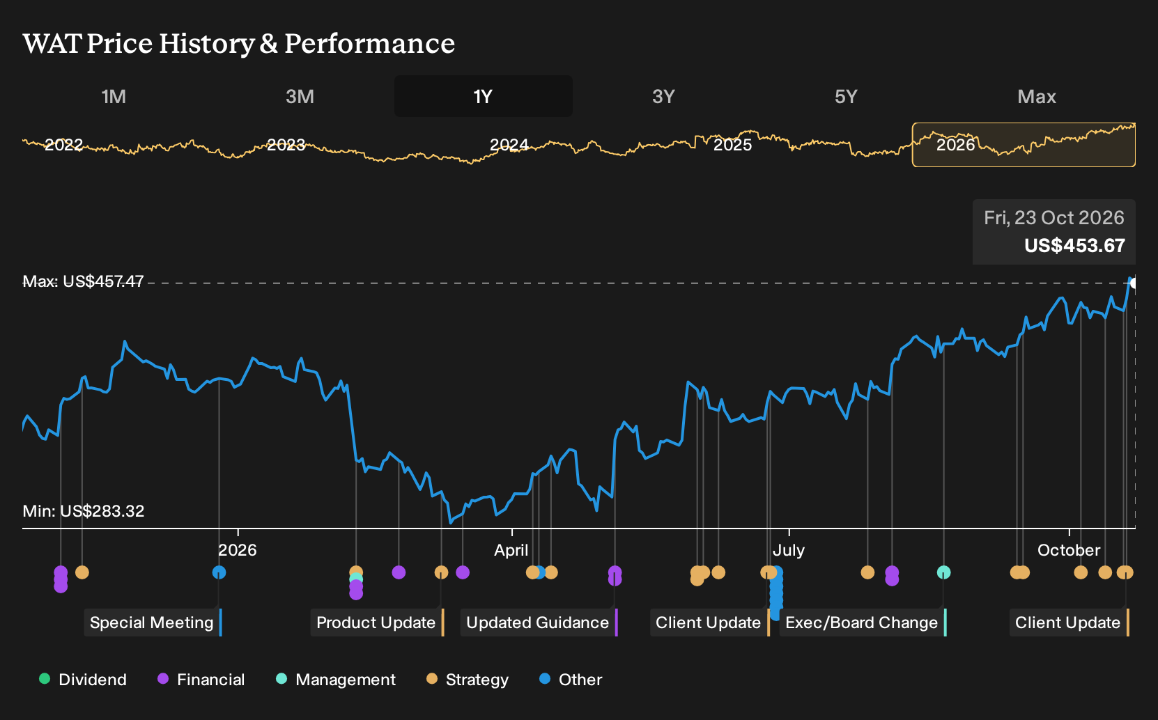
Task: Open the Product Update event label
Action: [376, 623]
